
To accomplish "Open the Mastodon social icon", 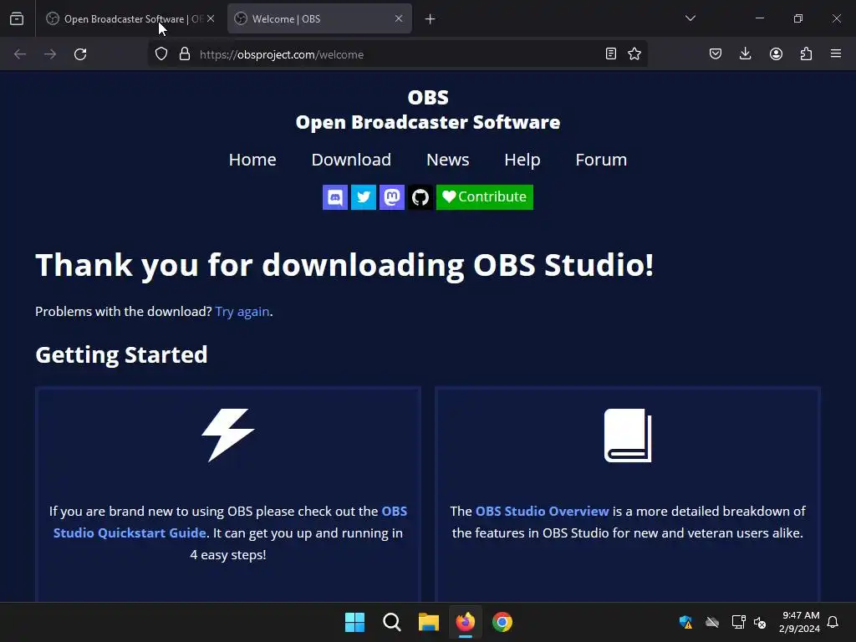I will pyautogui.click(x=391, y=197).
